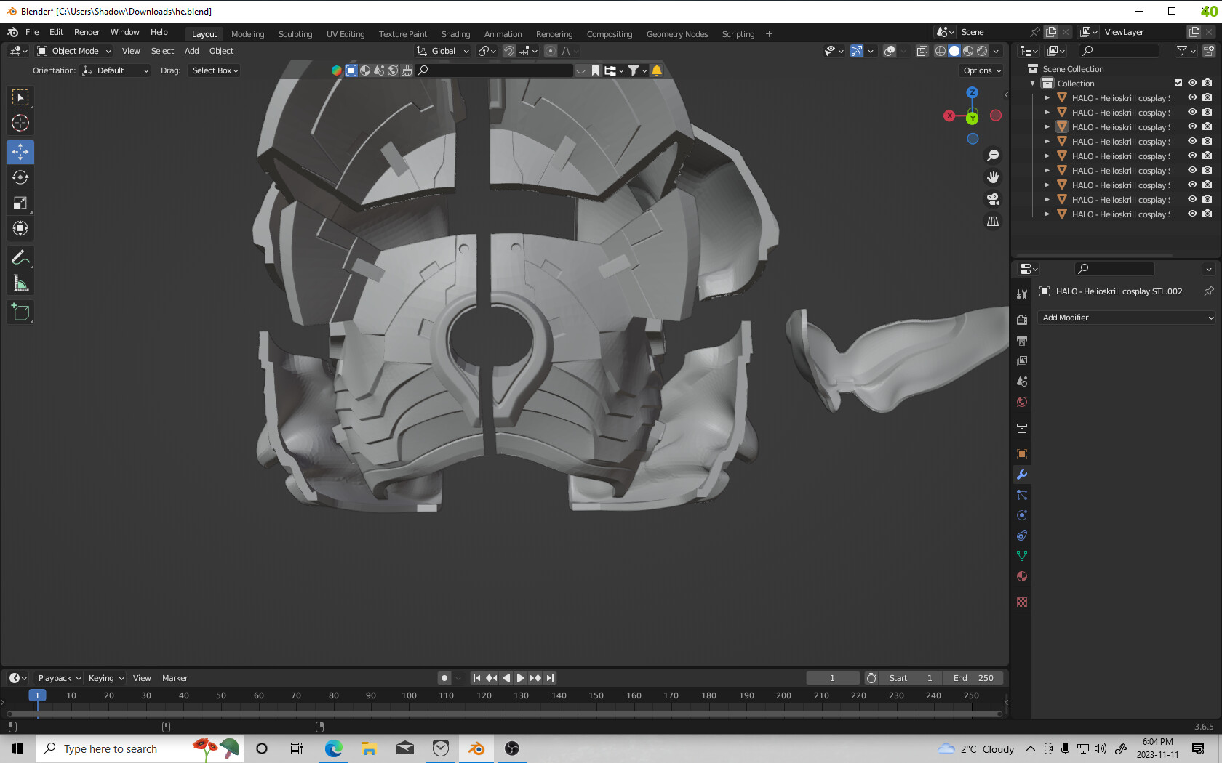1222x763 pixels.
Task: Open the Orientation Default dropdown
Action: click(116, 70)
